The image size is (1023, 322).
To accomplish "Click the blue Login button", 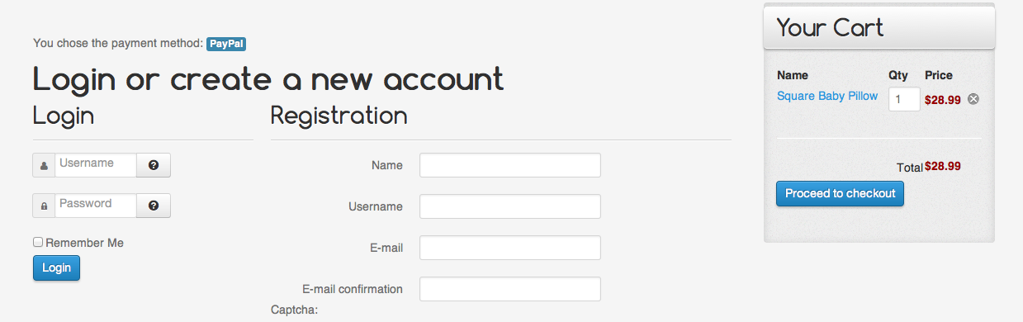I will point(56,268).
